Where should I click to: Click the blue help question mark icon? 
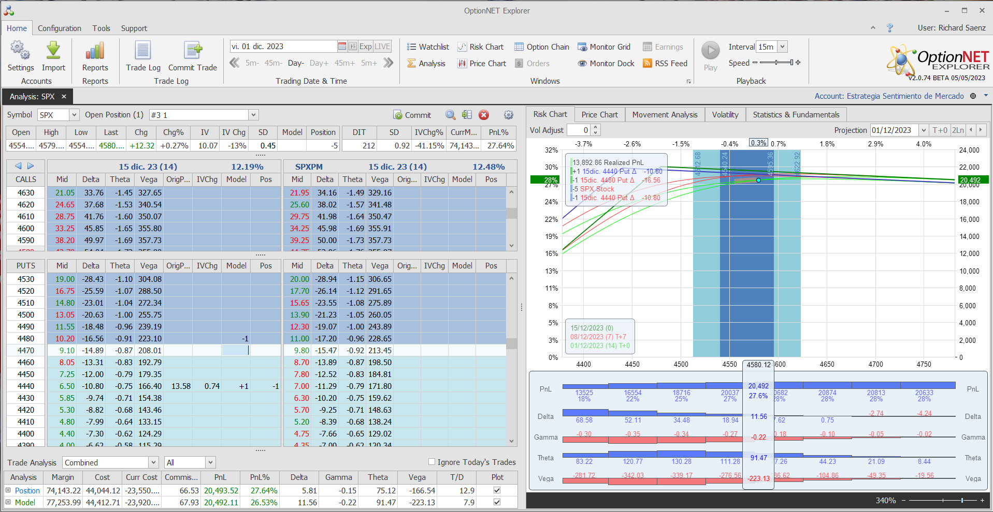890,28
